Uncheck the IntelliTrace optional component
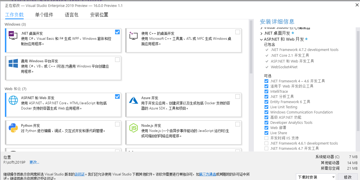 coord(266,92)
